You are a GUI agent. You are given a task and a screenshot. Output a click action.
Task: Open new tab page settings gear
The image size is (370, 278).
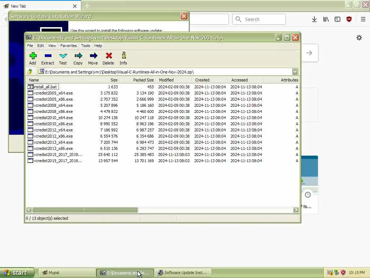359,38
